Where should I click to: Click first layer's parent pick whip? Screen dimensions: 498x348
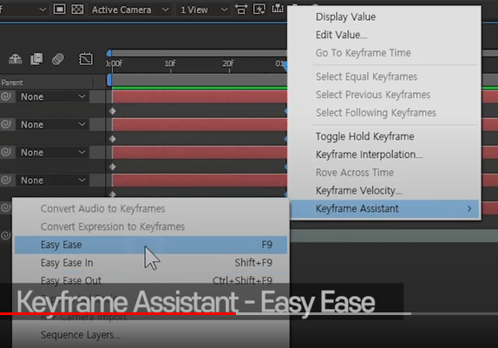(x=6, y=96)
